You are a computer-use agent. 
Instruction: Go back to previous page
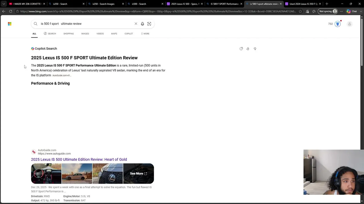point(4,11)
